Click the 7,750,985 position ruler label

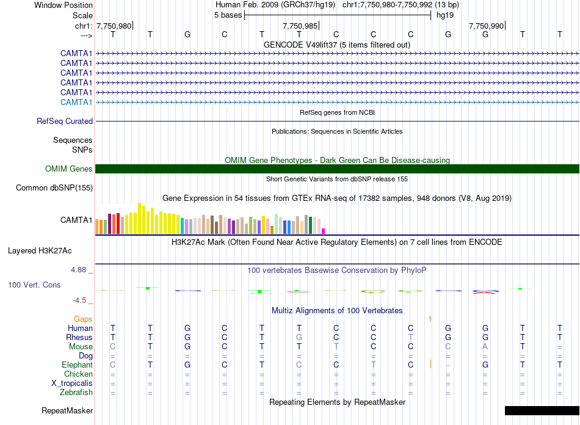300,26
